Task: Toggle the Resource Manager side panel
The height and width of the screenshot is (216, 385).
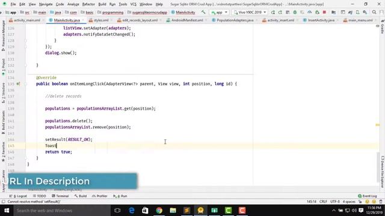Action: pyautogui.click(x=3, y=36)
